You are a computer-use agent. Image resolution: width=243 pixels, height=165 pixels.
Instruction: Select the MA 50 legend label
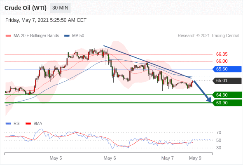pyautogui.click(x=78, y=36)
